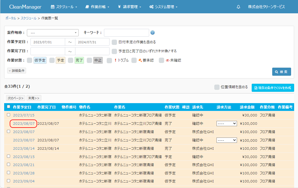Go to 次のページ

pos(16,98)
